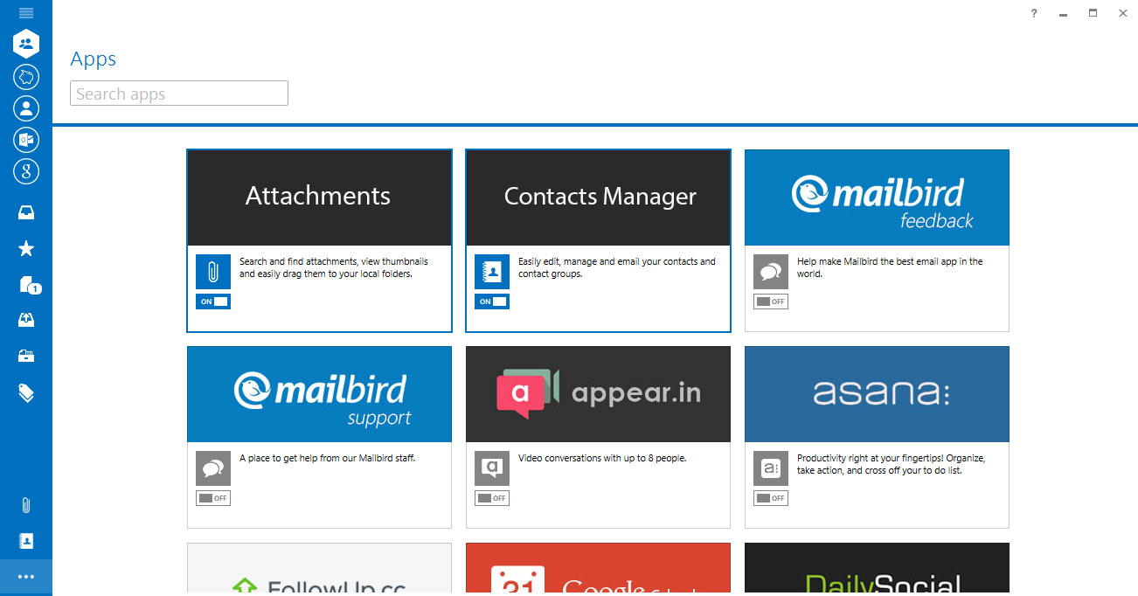The width and height of the screenshot is (1138, 596).
Task: Click the asana app banner image
Action: click(877, 394)
